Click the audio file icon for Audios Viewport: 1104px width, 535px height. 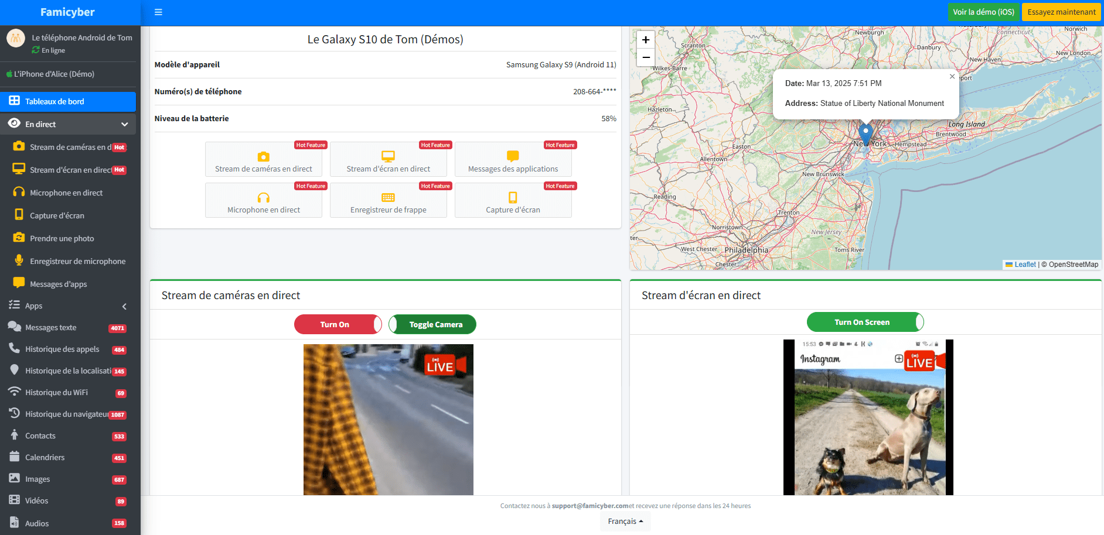(x=14, y=522)
